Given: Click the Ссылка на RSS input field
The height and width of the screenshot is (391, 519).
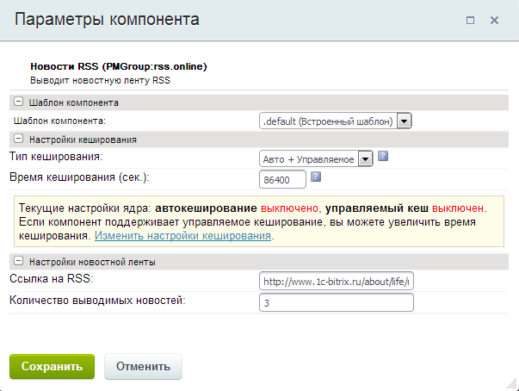Looking at the screenshot, I should 337,282.
